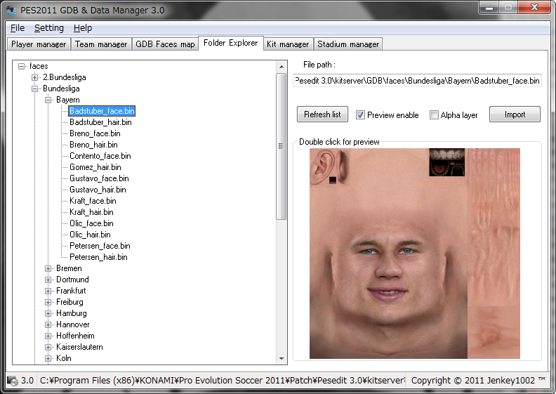The height and width of the screenshot is (394, 556).
Task: Click the face texture preview image
Action: coord(414,254)
